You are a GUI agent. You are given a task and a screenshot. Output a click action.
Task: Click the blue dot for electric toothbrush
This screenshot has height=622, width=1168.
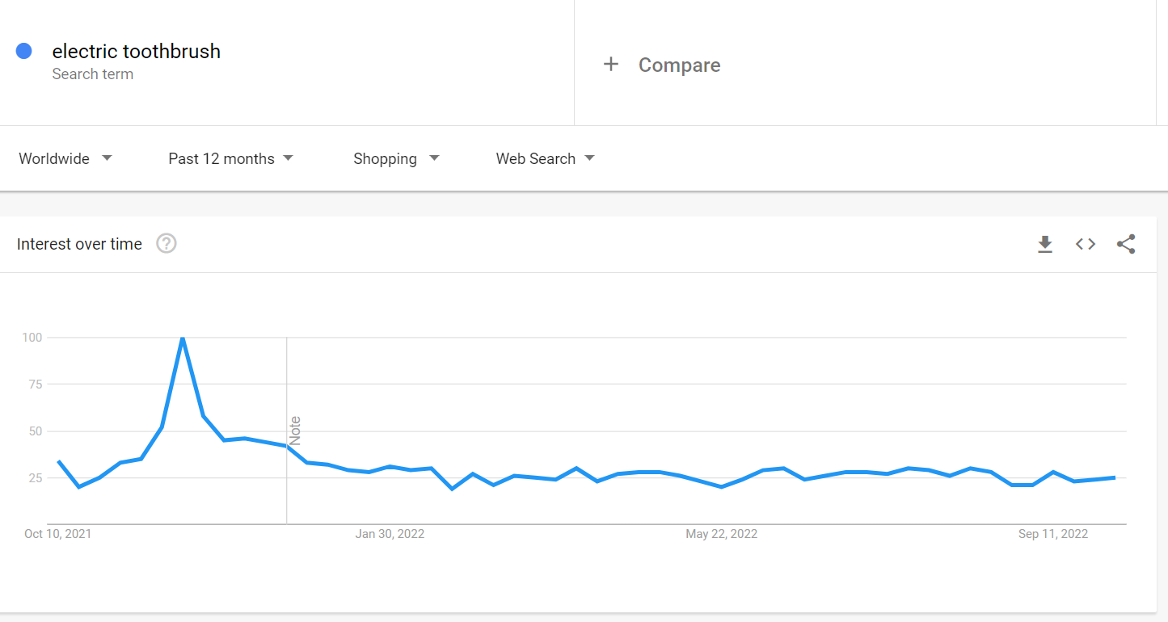(x=24, y=51)
